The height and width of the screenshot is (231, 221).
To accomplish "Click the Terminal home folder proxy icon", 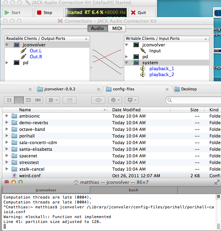I will [76, 182].
